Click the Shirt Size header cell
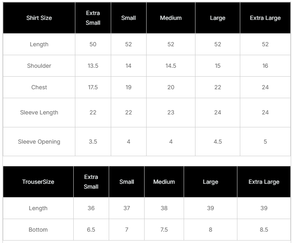Image resolution: width=294 pixels, height=243 pixels. 39,18
